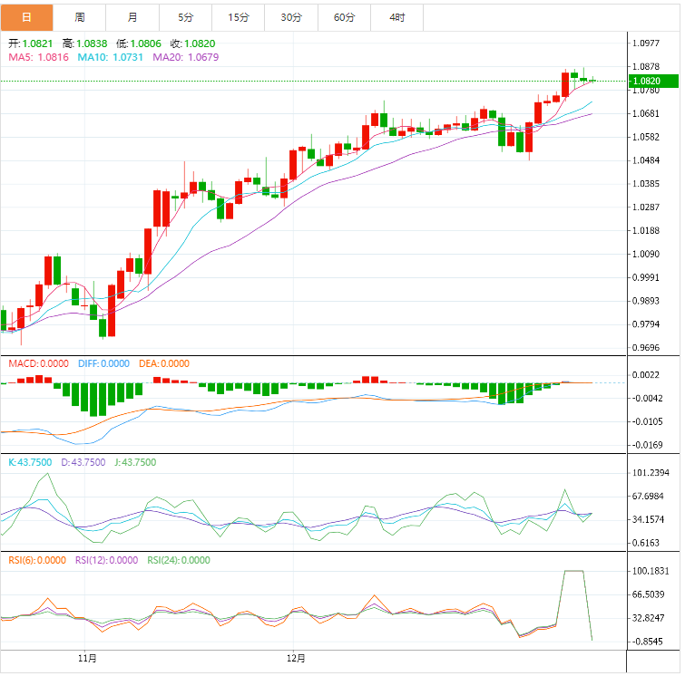Show the 30分 timeframe chart
685x676 pixels.
(x=291, y=17)
